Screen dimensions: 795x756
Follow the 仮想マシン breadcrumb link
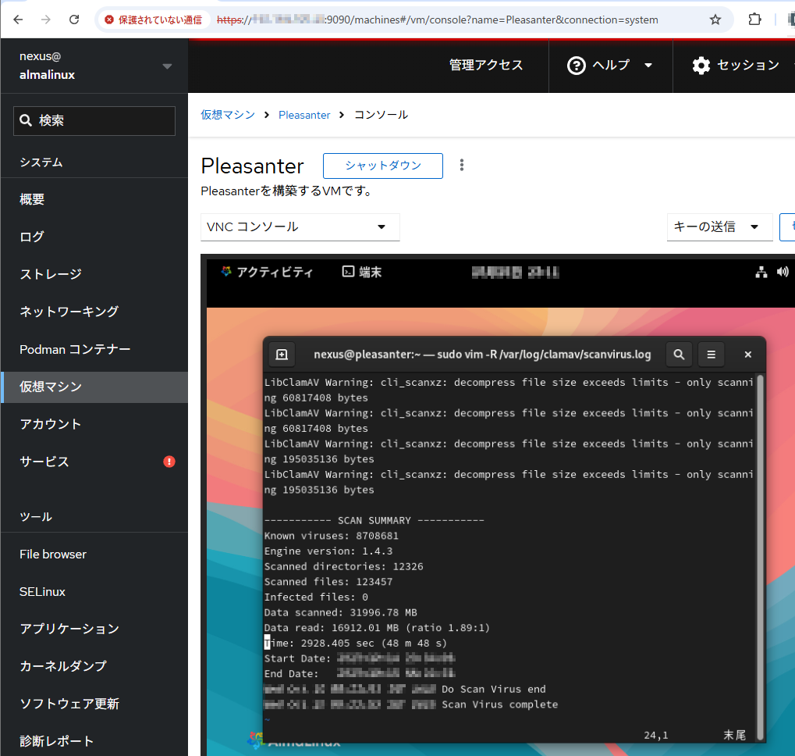(x=228, y=115)
